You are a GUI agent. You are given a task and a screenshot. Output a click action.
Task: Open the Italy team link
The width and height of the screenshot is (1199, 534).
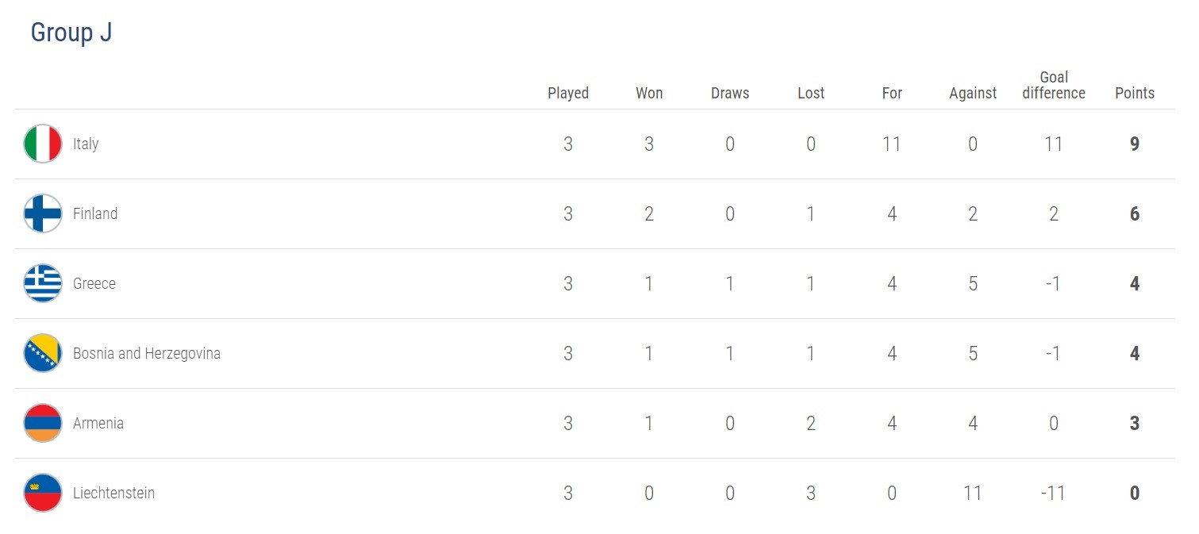click(x=86, y=144)
